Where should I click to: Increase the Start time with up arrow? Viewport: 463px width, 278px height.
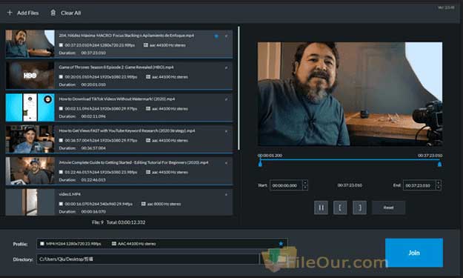pyautogui.click(x=305, y=182)
